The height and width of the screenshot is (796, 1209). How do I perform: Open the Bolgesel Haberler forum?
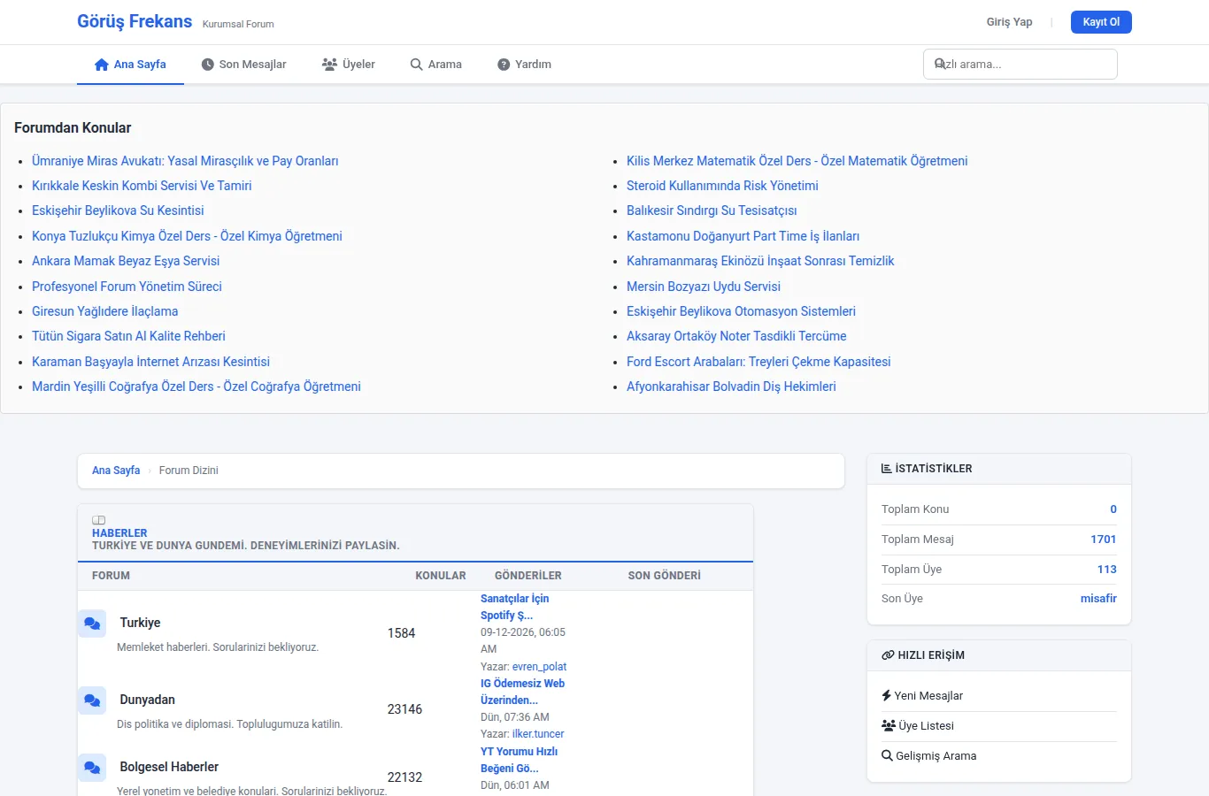click(x=169, y=767)
